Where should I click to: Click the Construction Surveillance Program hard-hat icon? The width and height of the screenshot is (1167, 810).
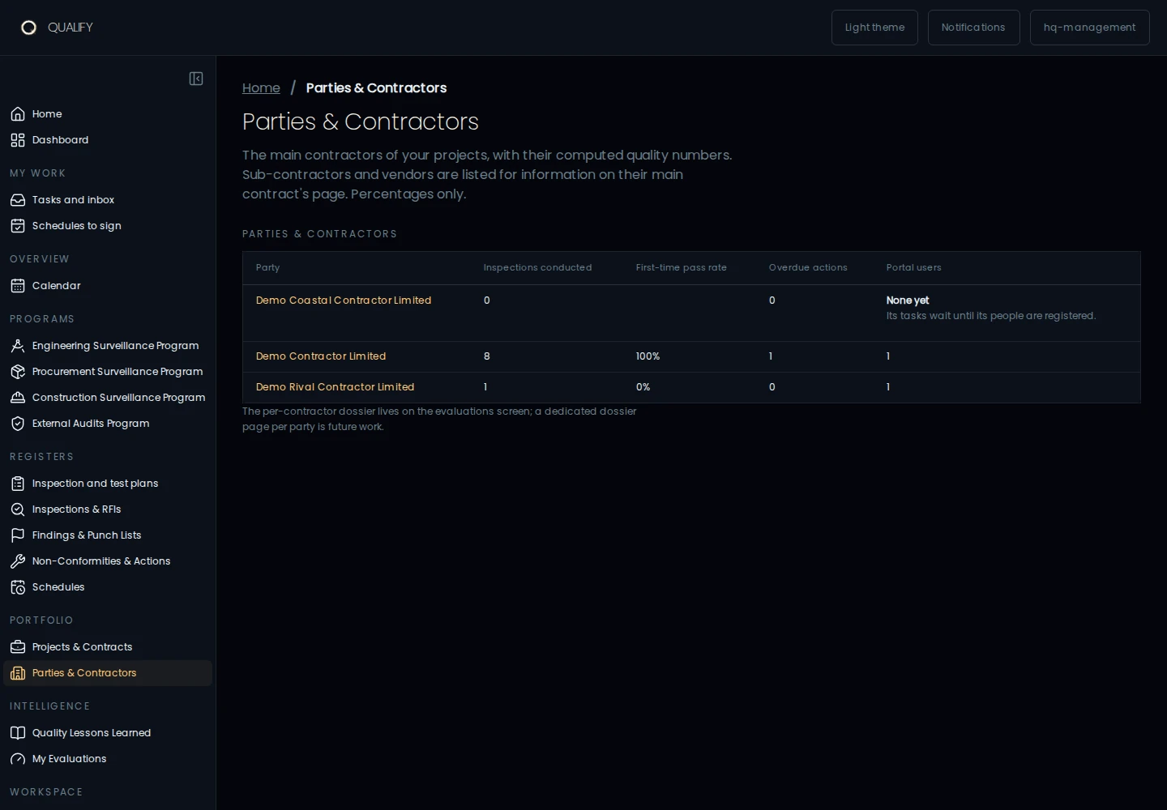point(18,398)
